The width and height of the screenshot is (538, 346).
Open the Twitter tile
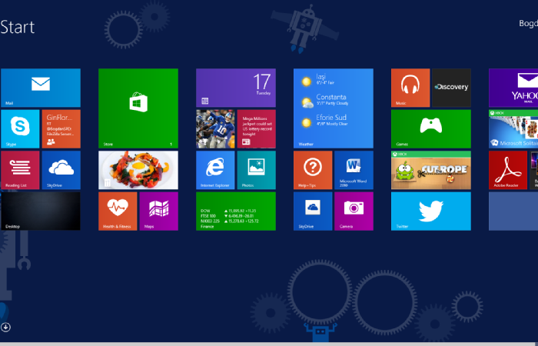431,211
